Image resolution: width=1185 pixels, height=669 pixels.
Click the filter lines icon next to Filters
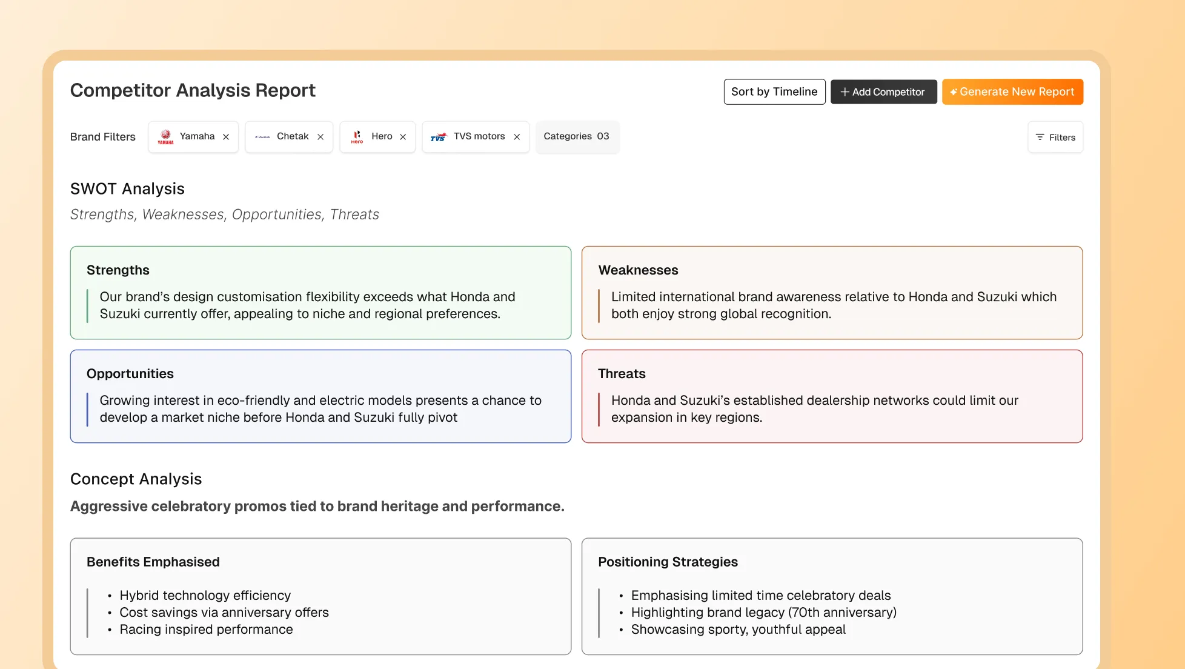pyautogui.click(x=1040, y=137)
